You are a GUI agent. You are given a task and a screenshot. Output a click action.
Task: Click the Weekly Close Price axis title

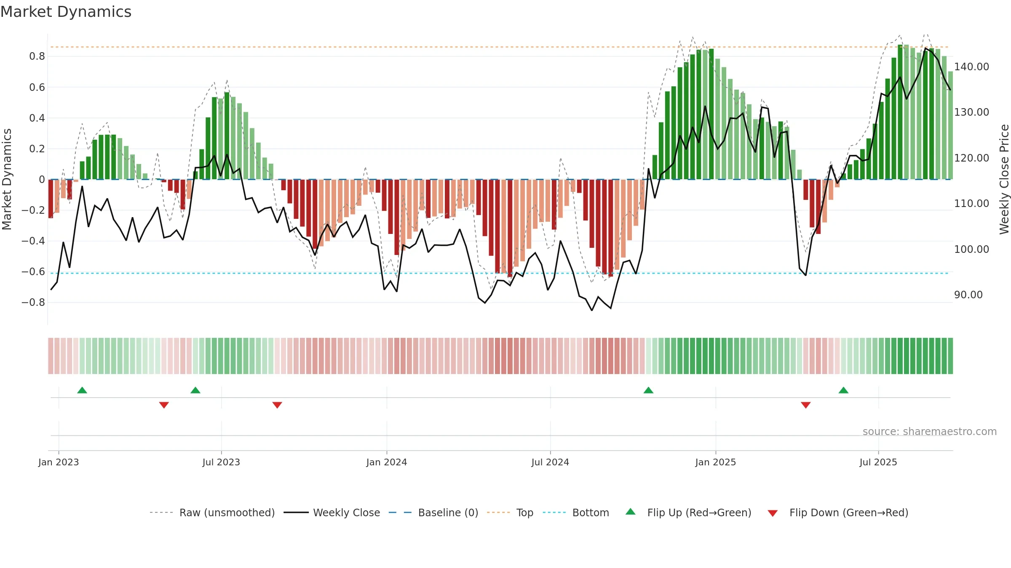pos(1005,179)
